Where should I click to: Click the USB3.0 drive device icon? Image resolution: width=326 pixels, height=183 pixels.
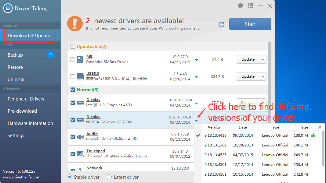pyautogui.click(x=80, y=76)
